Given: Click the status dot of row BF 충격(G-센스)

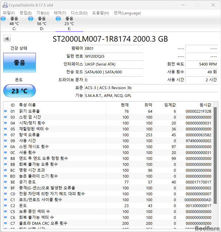Looking at the screenshot, I should pos(6,188).
